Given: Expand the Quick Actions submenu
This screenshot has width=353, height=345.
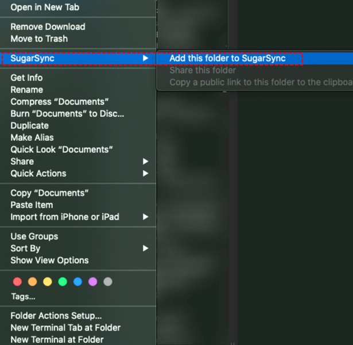Looking at the screenshot, I should pyautogui.click(x=78, y=174).
